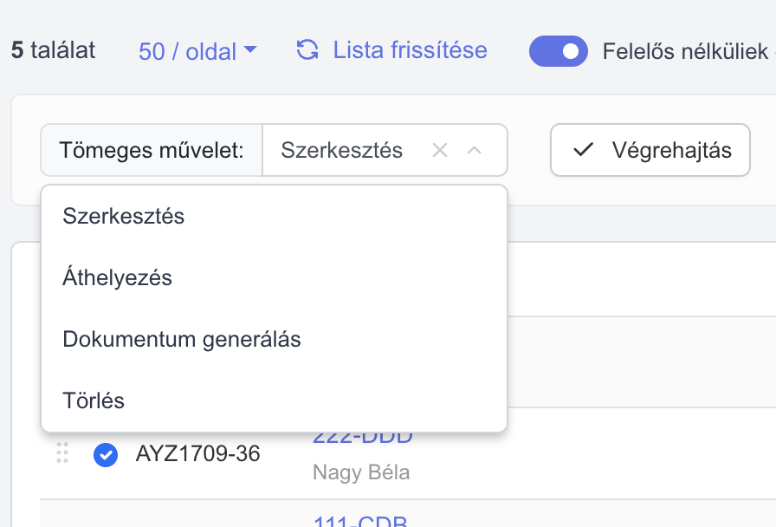
Task: Click the drag handle of row AYZ1709-36
Action: pyautogui.click(x=61, y=452)
